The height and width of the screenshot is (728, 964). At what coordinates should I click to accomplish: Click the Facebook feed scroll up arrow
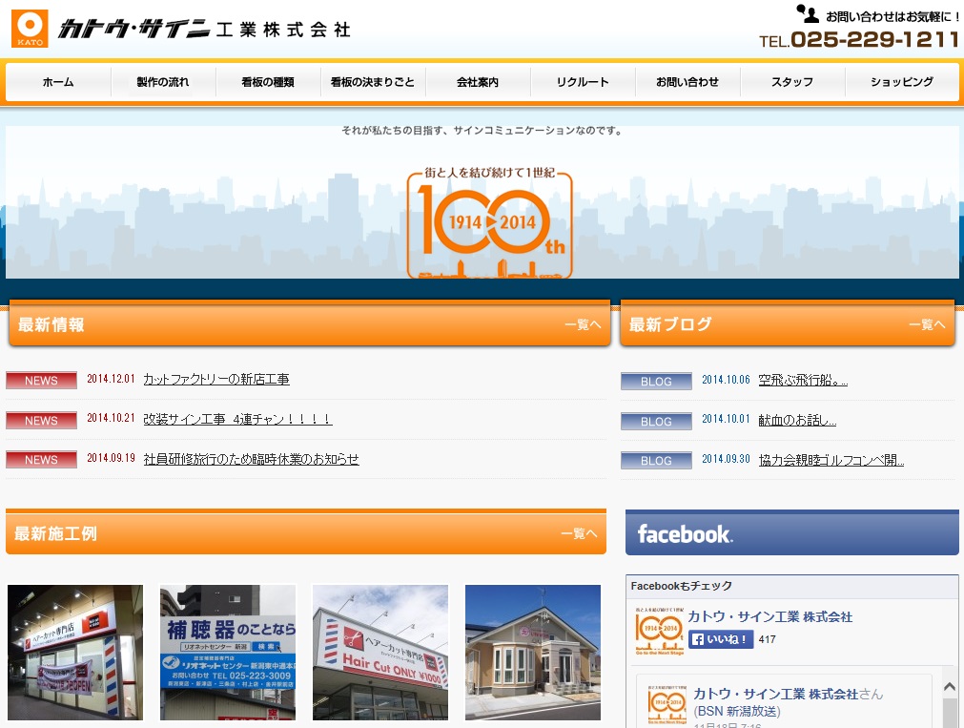click(x=950, y=686)
